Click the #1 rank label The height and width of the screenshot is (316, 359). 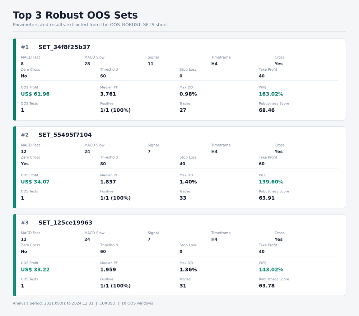point(25,47)
